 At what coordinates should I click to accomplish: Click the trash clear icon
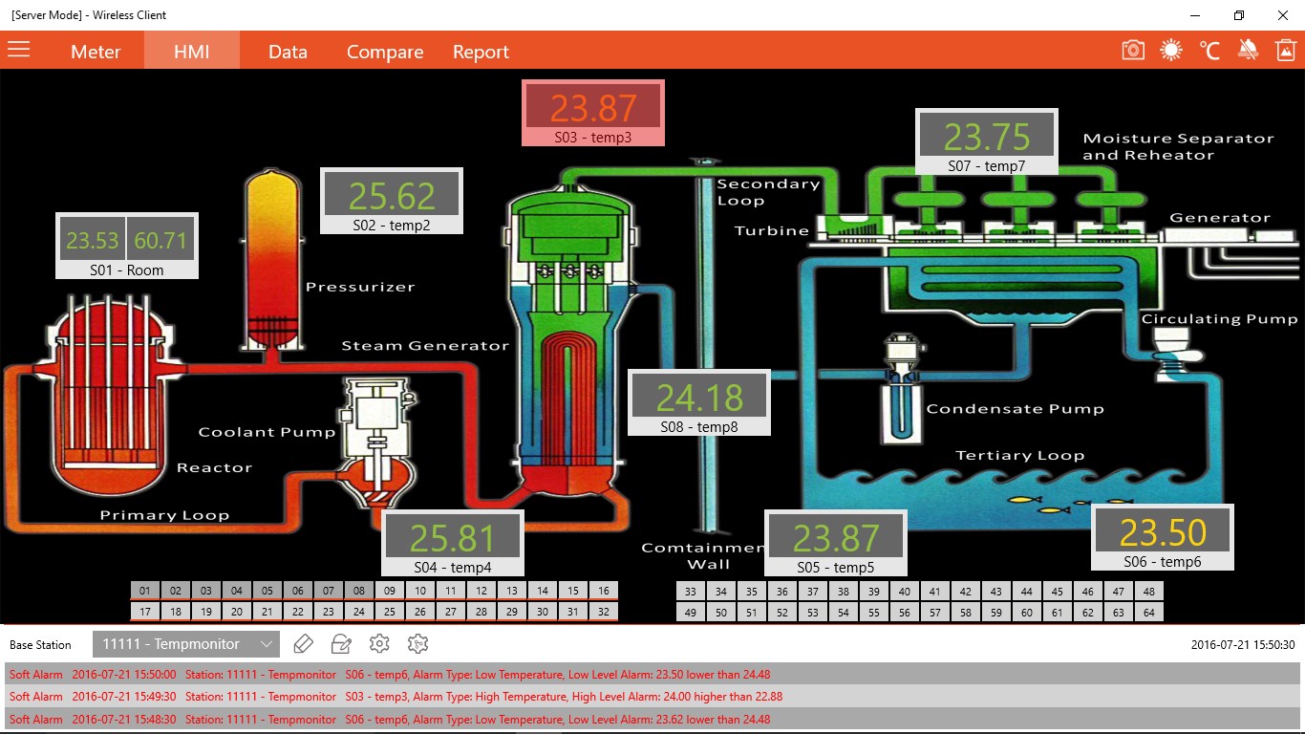pyautogui.click(x=1286, y=51)
